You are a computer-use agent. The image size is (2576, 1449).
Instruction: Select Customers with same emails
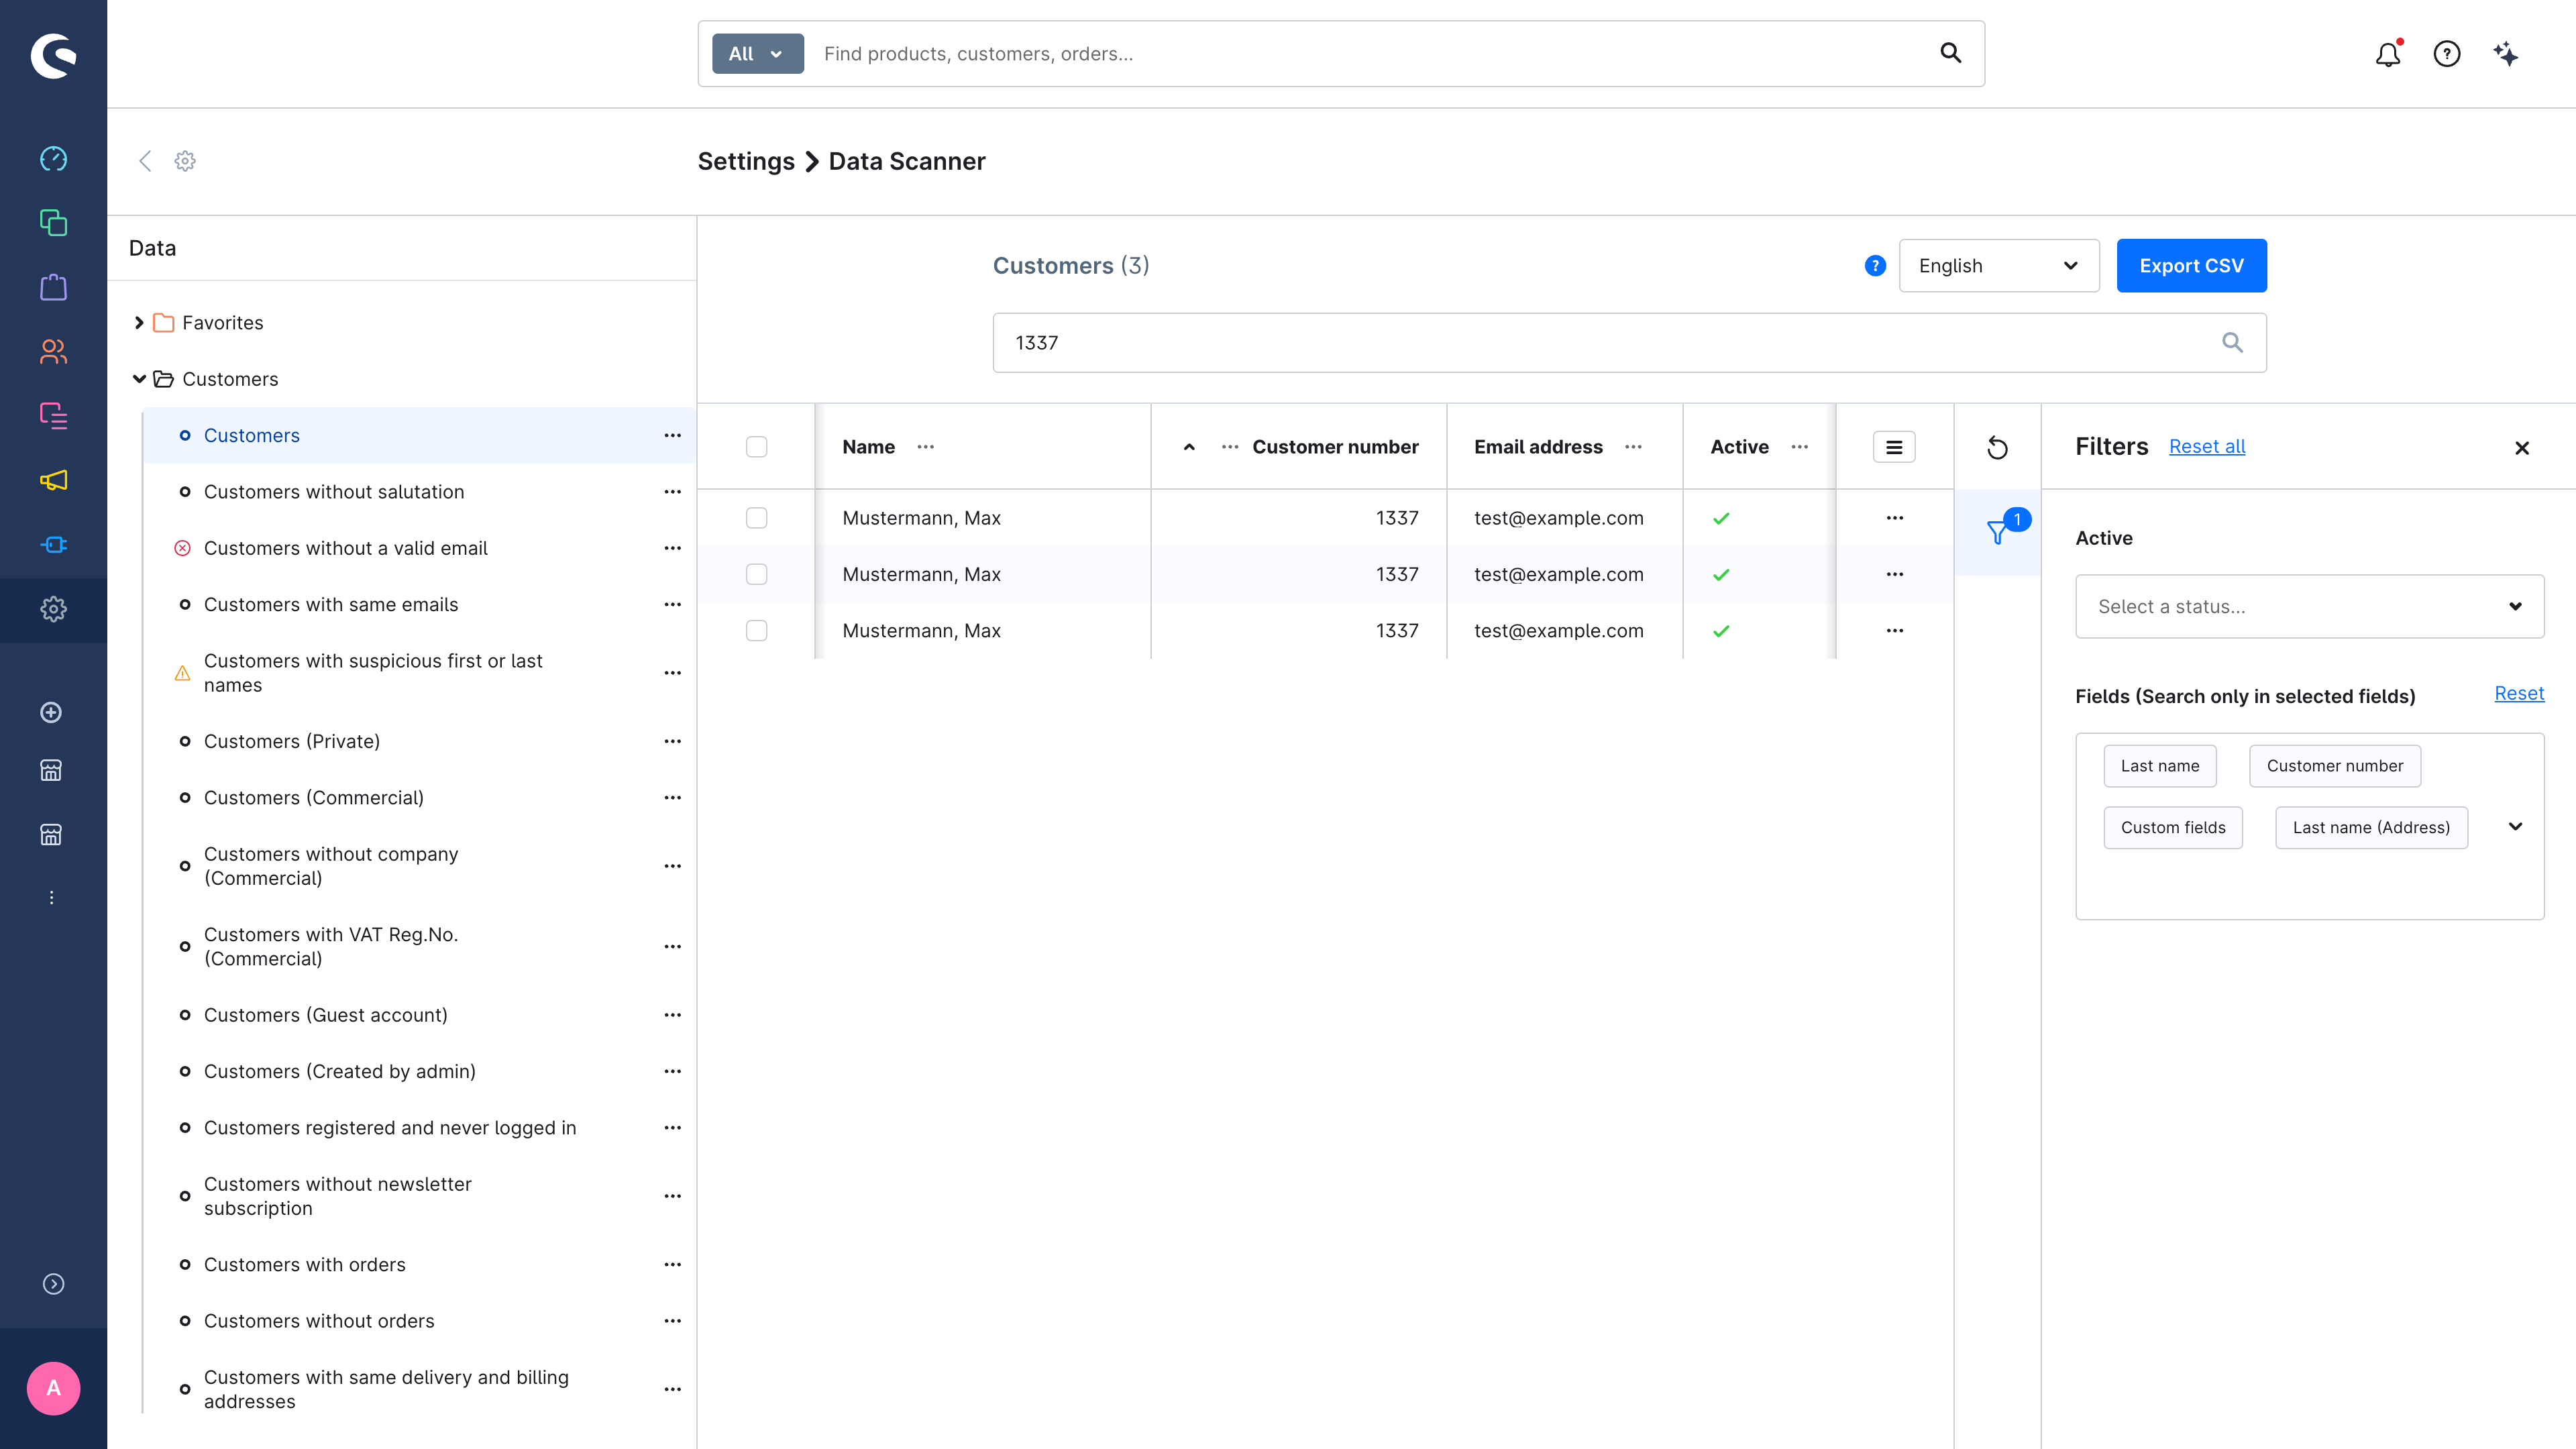coord(331,605)
